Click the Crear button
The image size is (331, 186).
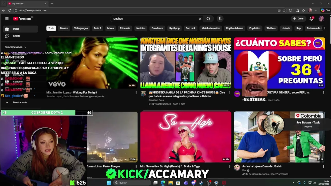(298, 19)
